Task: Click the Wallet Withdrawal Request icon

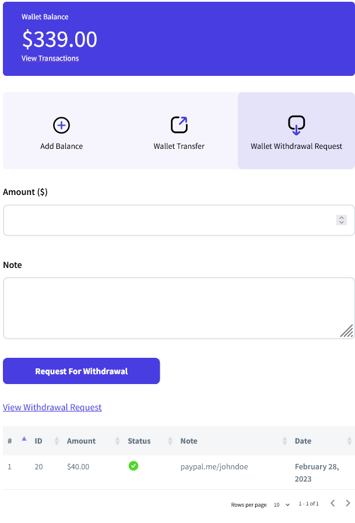Action: 296,125
